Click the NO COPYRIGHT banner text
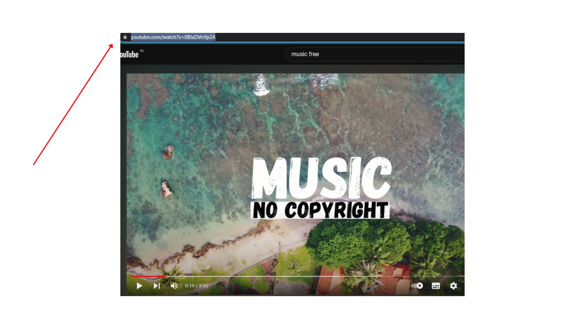The image size is (585, 329). point(320,210)
